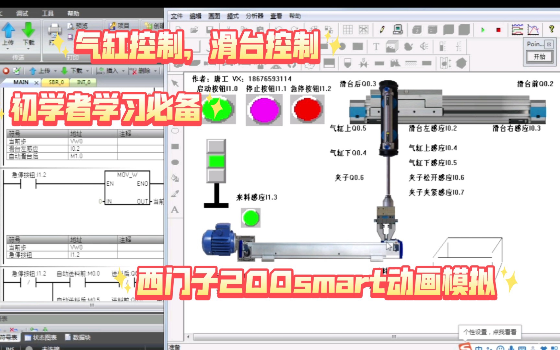The image size is (560, 350).
Task: Click the Insert (插入) toolbar button
Action: click(x=107, y=70)
